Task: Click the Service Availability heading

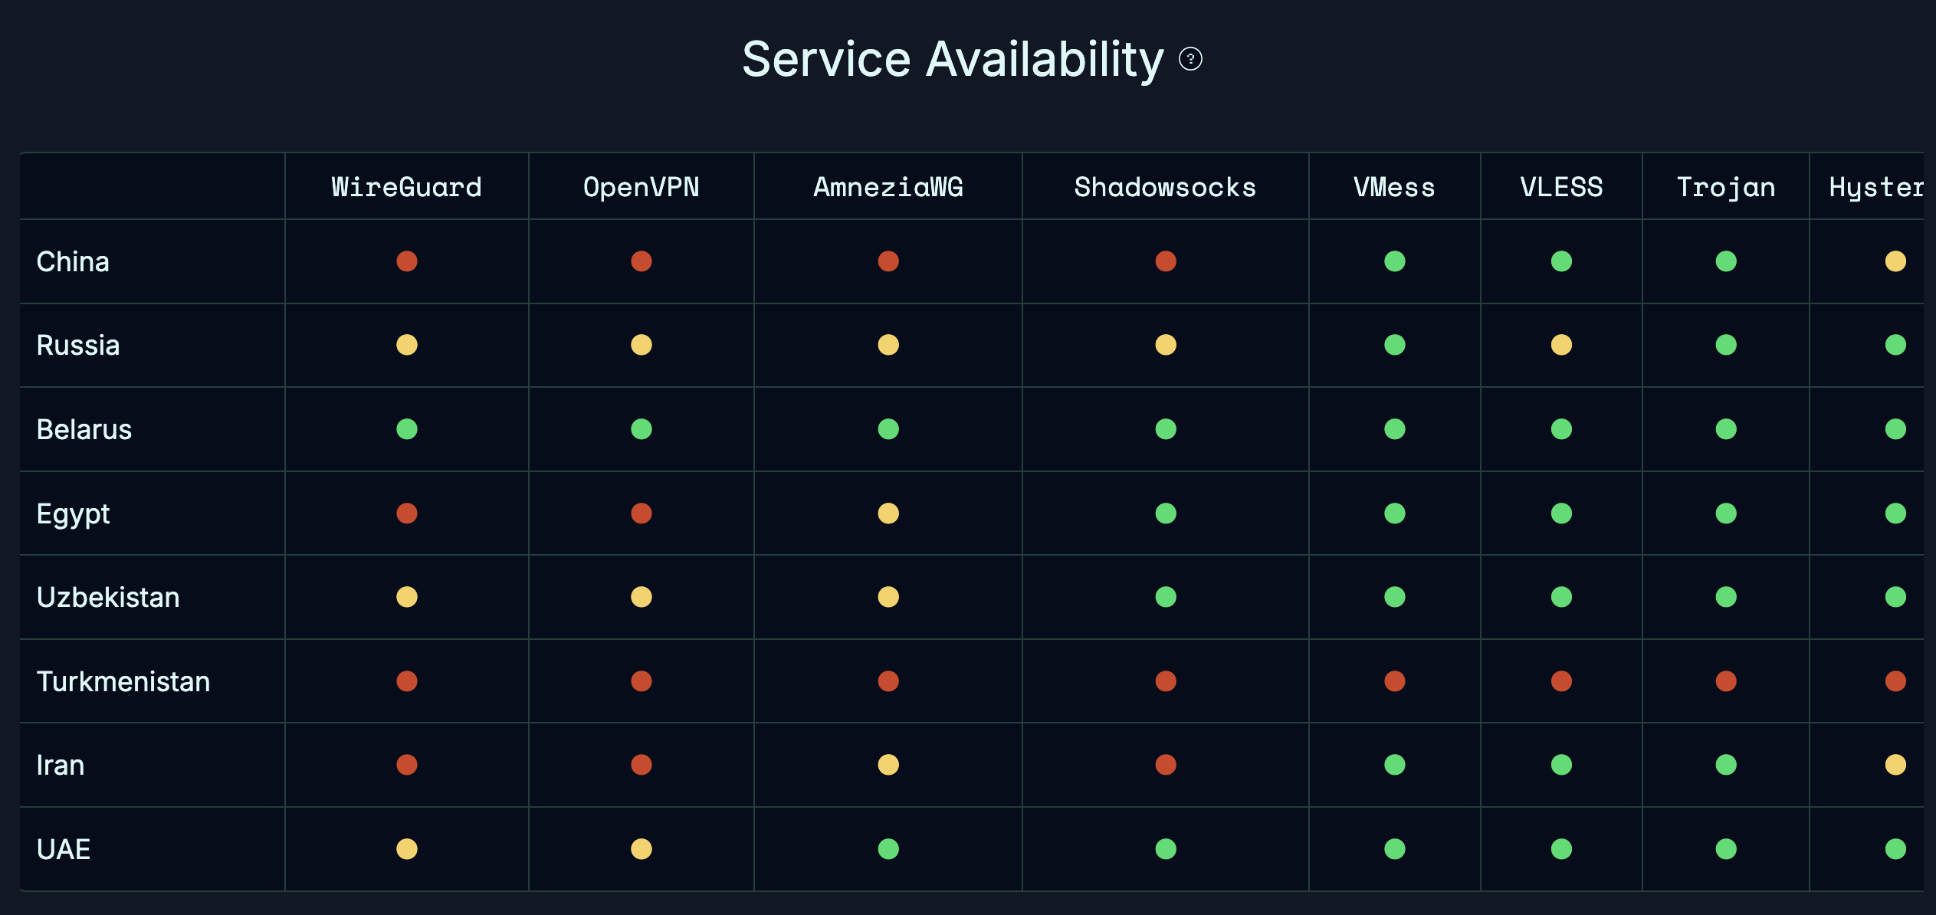Action: [953, 59]
